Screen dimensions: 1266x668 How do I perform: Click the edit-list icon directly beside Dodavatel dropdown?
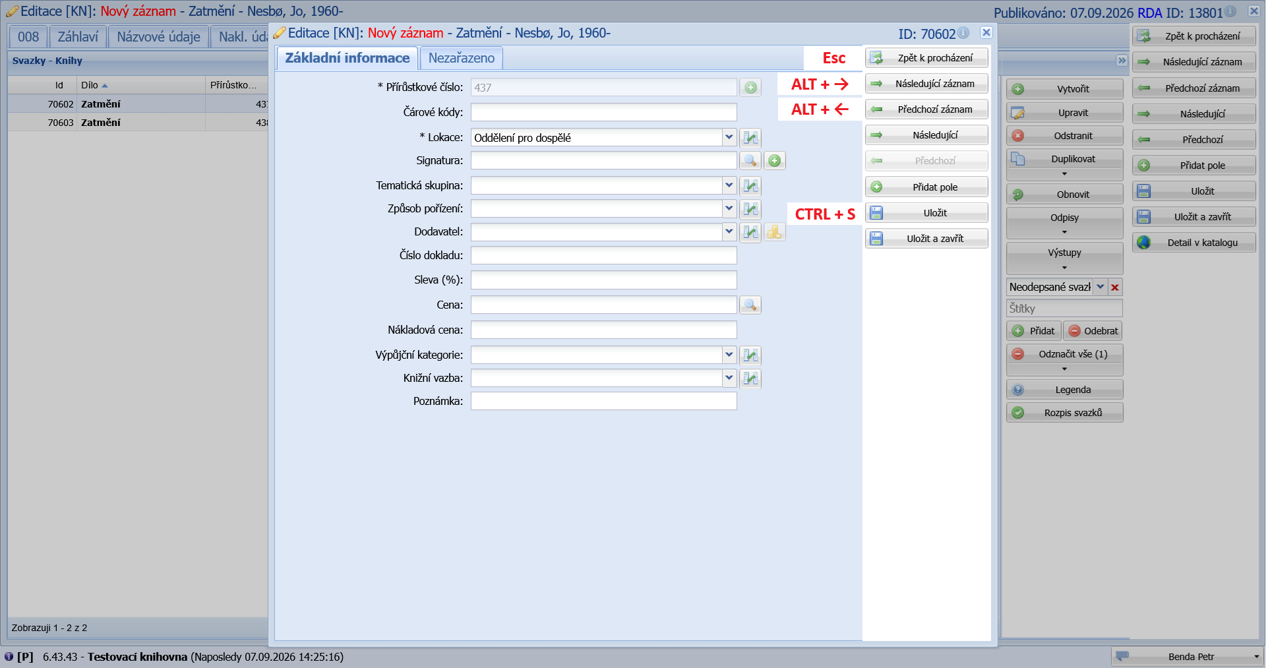750,232
